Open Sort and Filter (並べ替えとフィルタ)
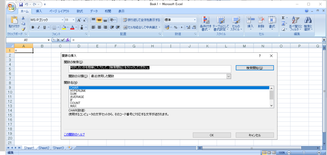The height and width of the screenshot is (155, 327). [x=295, y=24]
